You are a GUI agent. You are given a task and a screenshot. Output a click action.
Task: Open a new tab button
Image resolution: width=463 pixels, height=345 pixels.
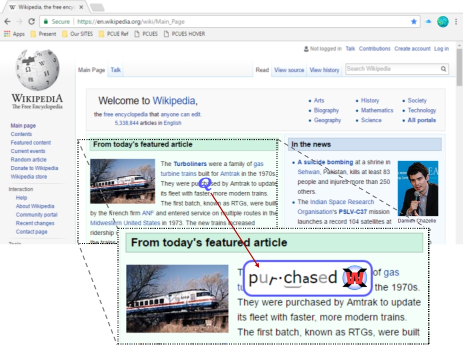click(x=97, y=7)
